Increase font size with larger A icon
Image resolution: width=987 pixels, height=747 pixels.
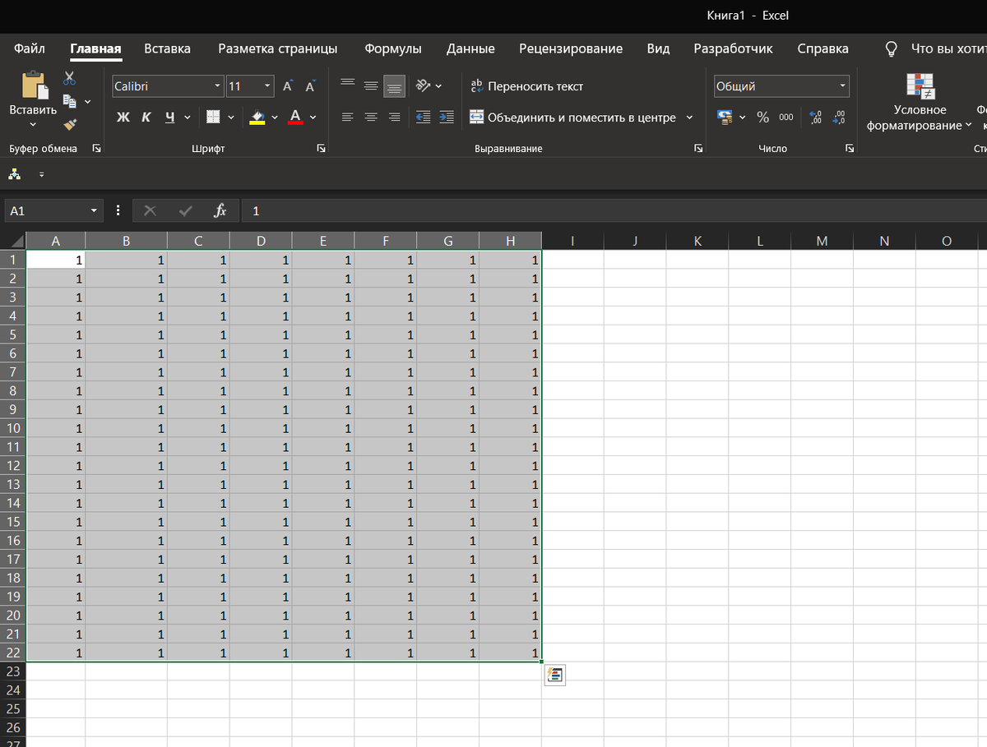click(x=288, y=86)
